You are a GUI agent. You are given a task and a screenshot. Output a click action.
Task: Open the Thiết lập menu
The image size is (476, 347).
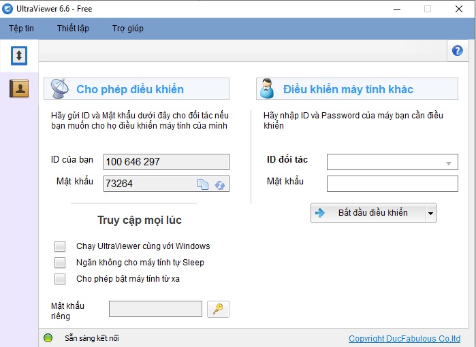(73, 28)
